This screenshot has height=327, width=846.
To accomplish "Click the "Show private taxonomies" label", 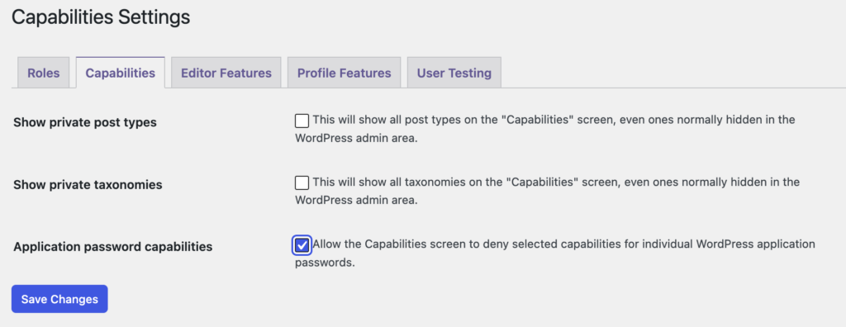I will 88,185.
